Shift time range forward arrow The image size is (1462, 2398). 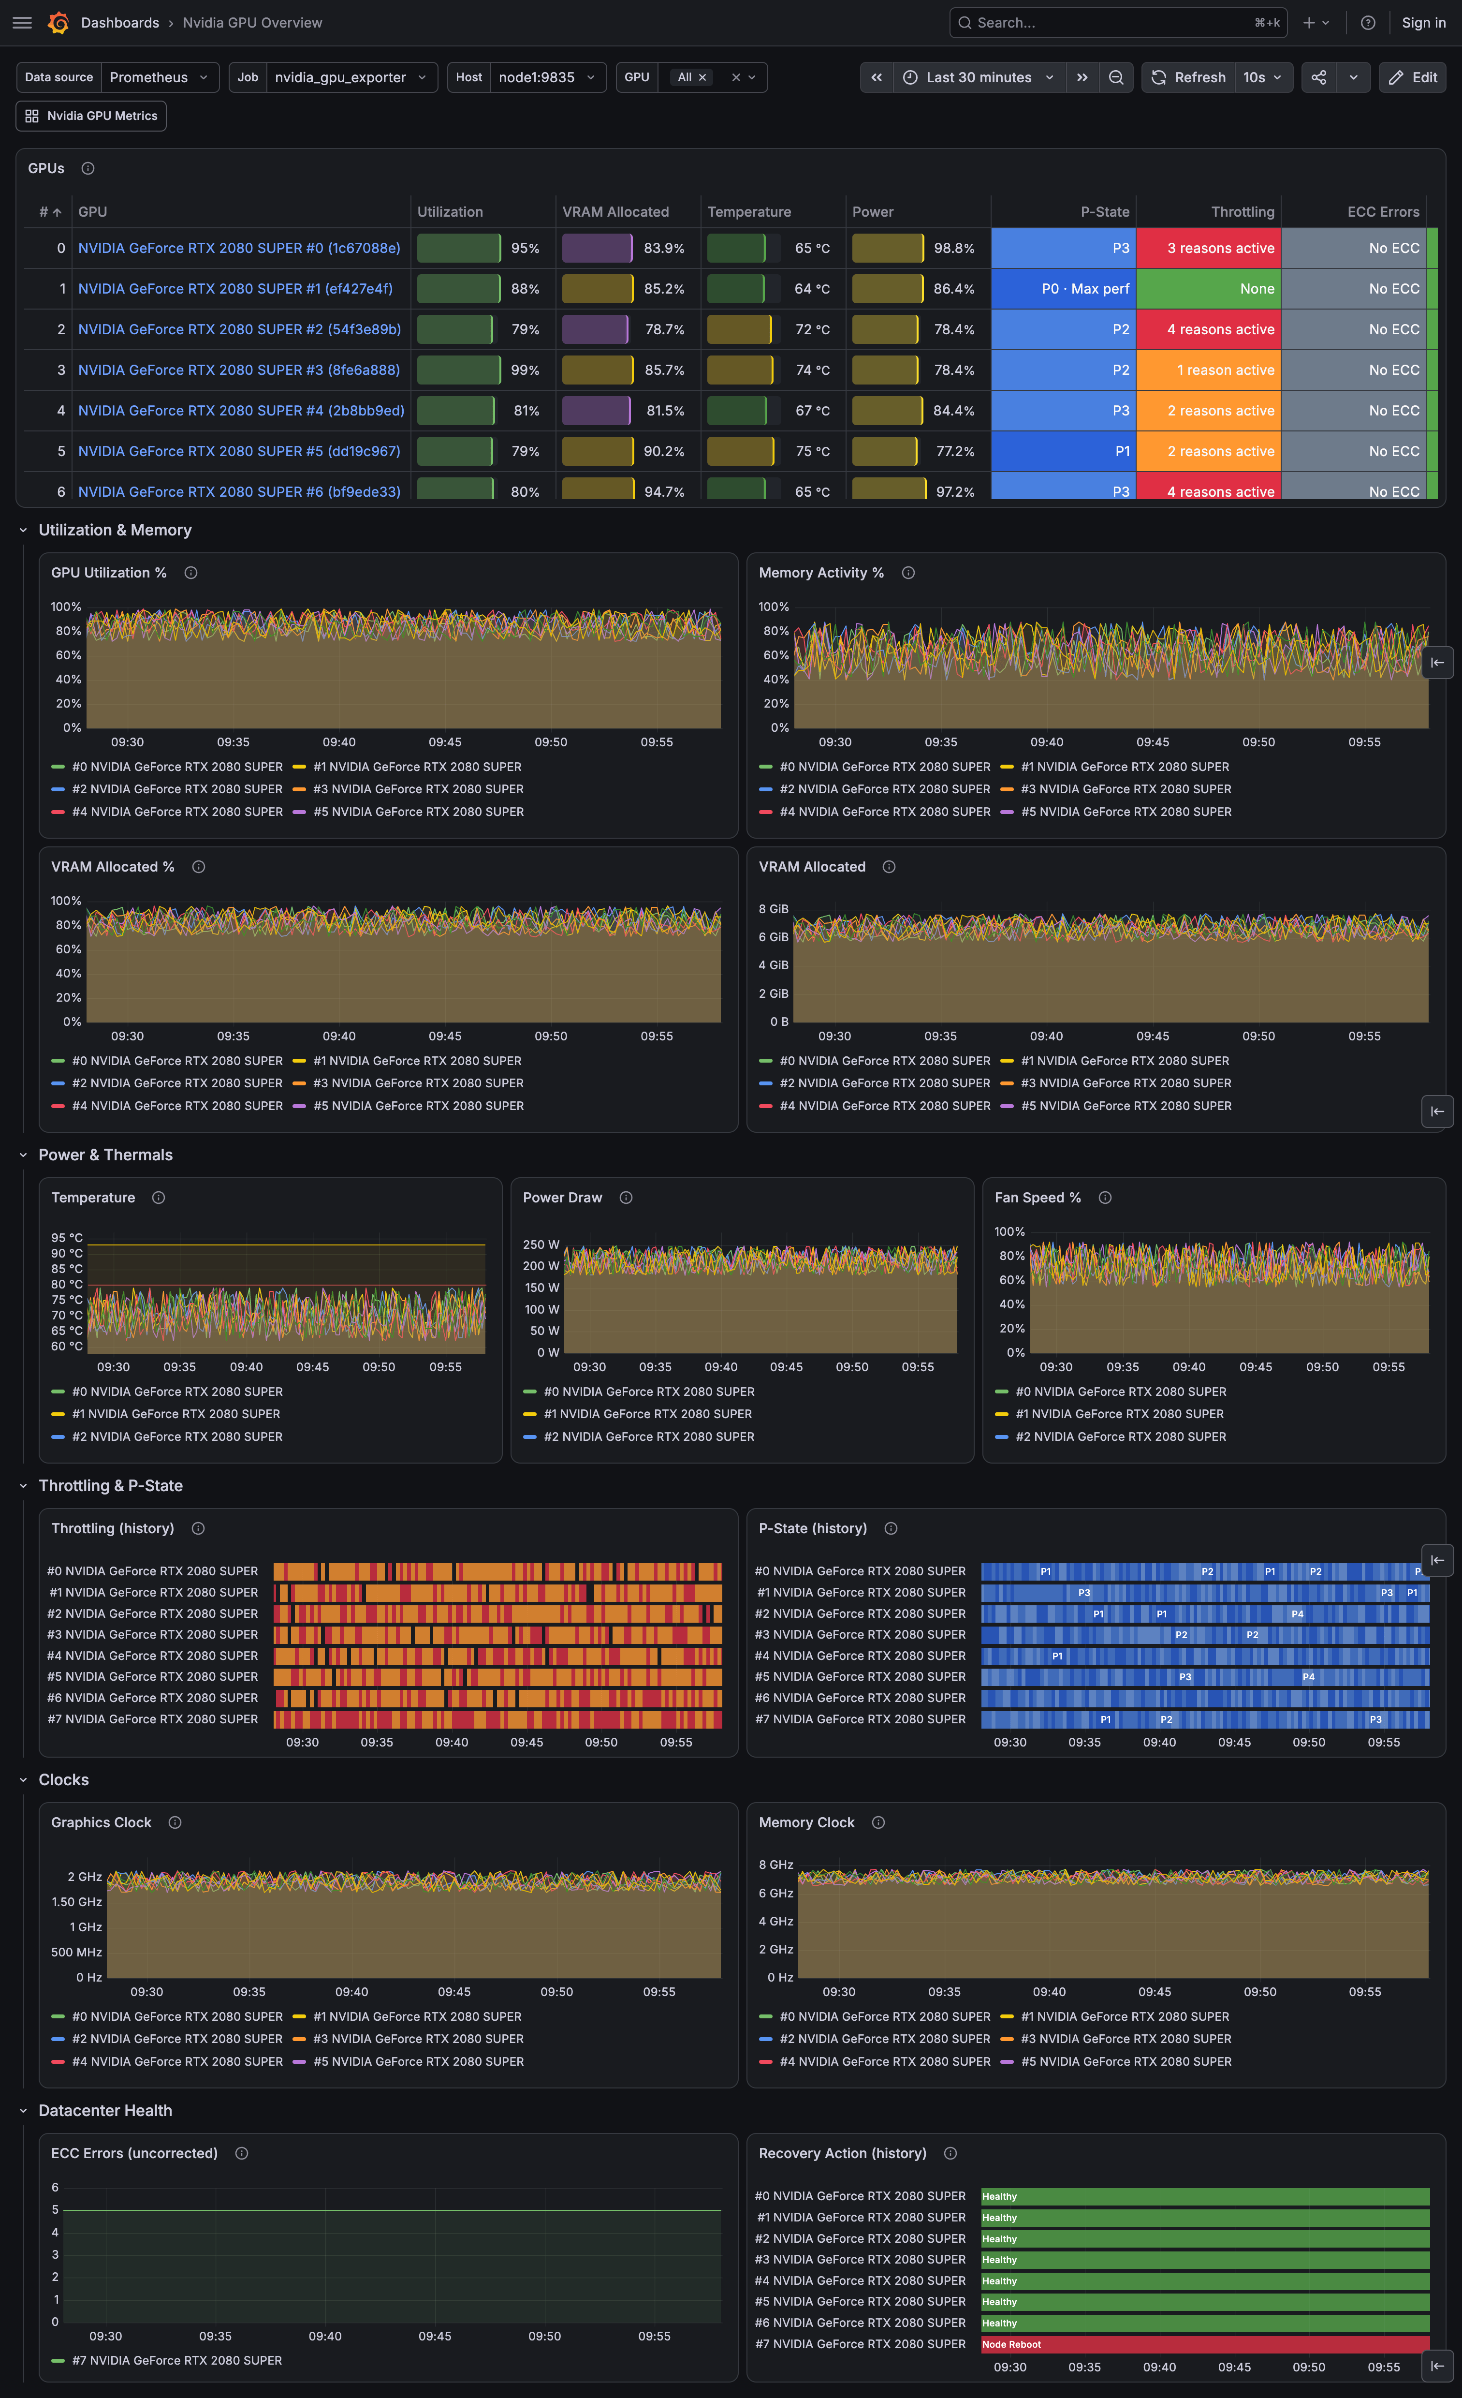tap(1082, 77)
